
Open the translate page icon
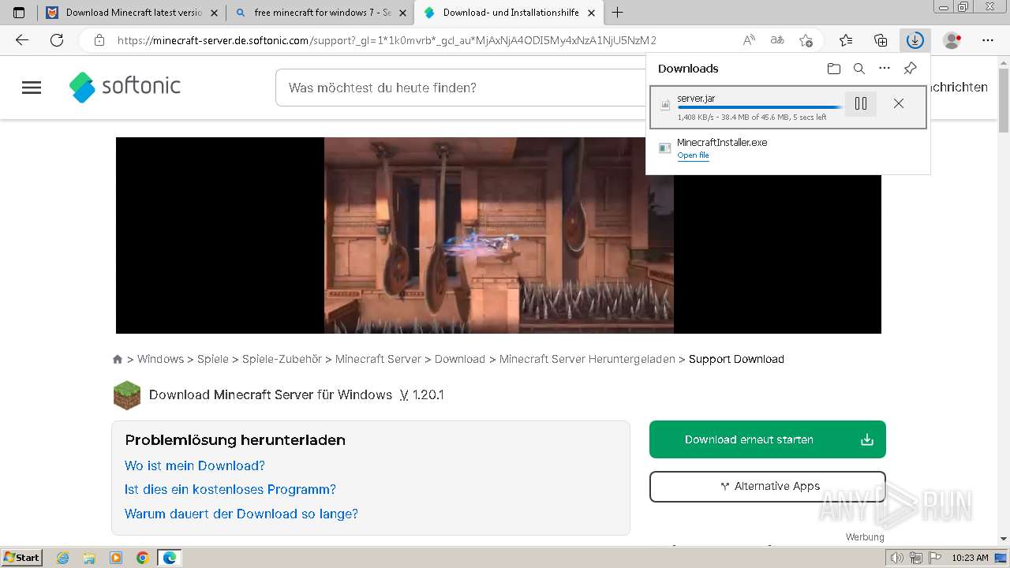pos(777,40)
